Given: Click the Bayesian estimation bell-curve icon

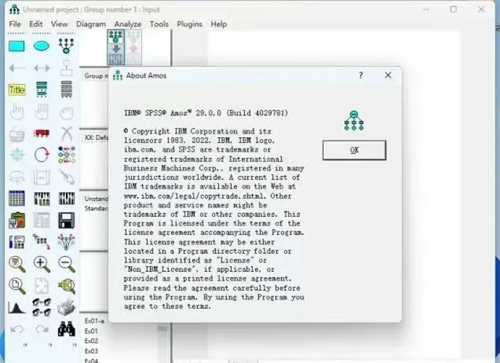Looking at the screenshot, I should coord(17,307).
